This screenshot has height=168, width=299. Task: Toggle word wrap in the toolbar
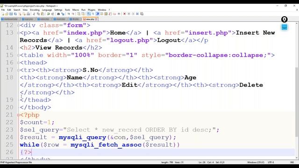coord(89,14)
